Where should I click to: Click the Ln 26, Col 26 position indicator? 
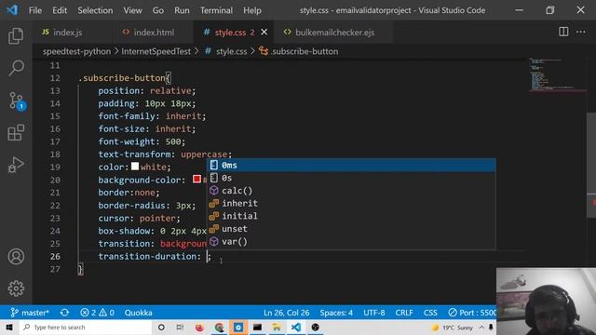coord(286,313)
